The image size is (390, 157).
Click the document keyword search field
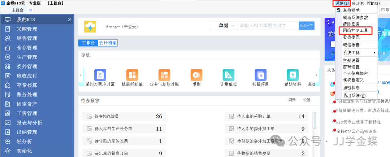[x=268, y=26]
